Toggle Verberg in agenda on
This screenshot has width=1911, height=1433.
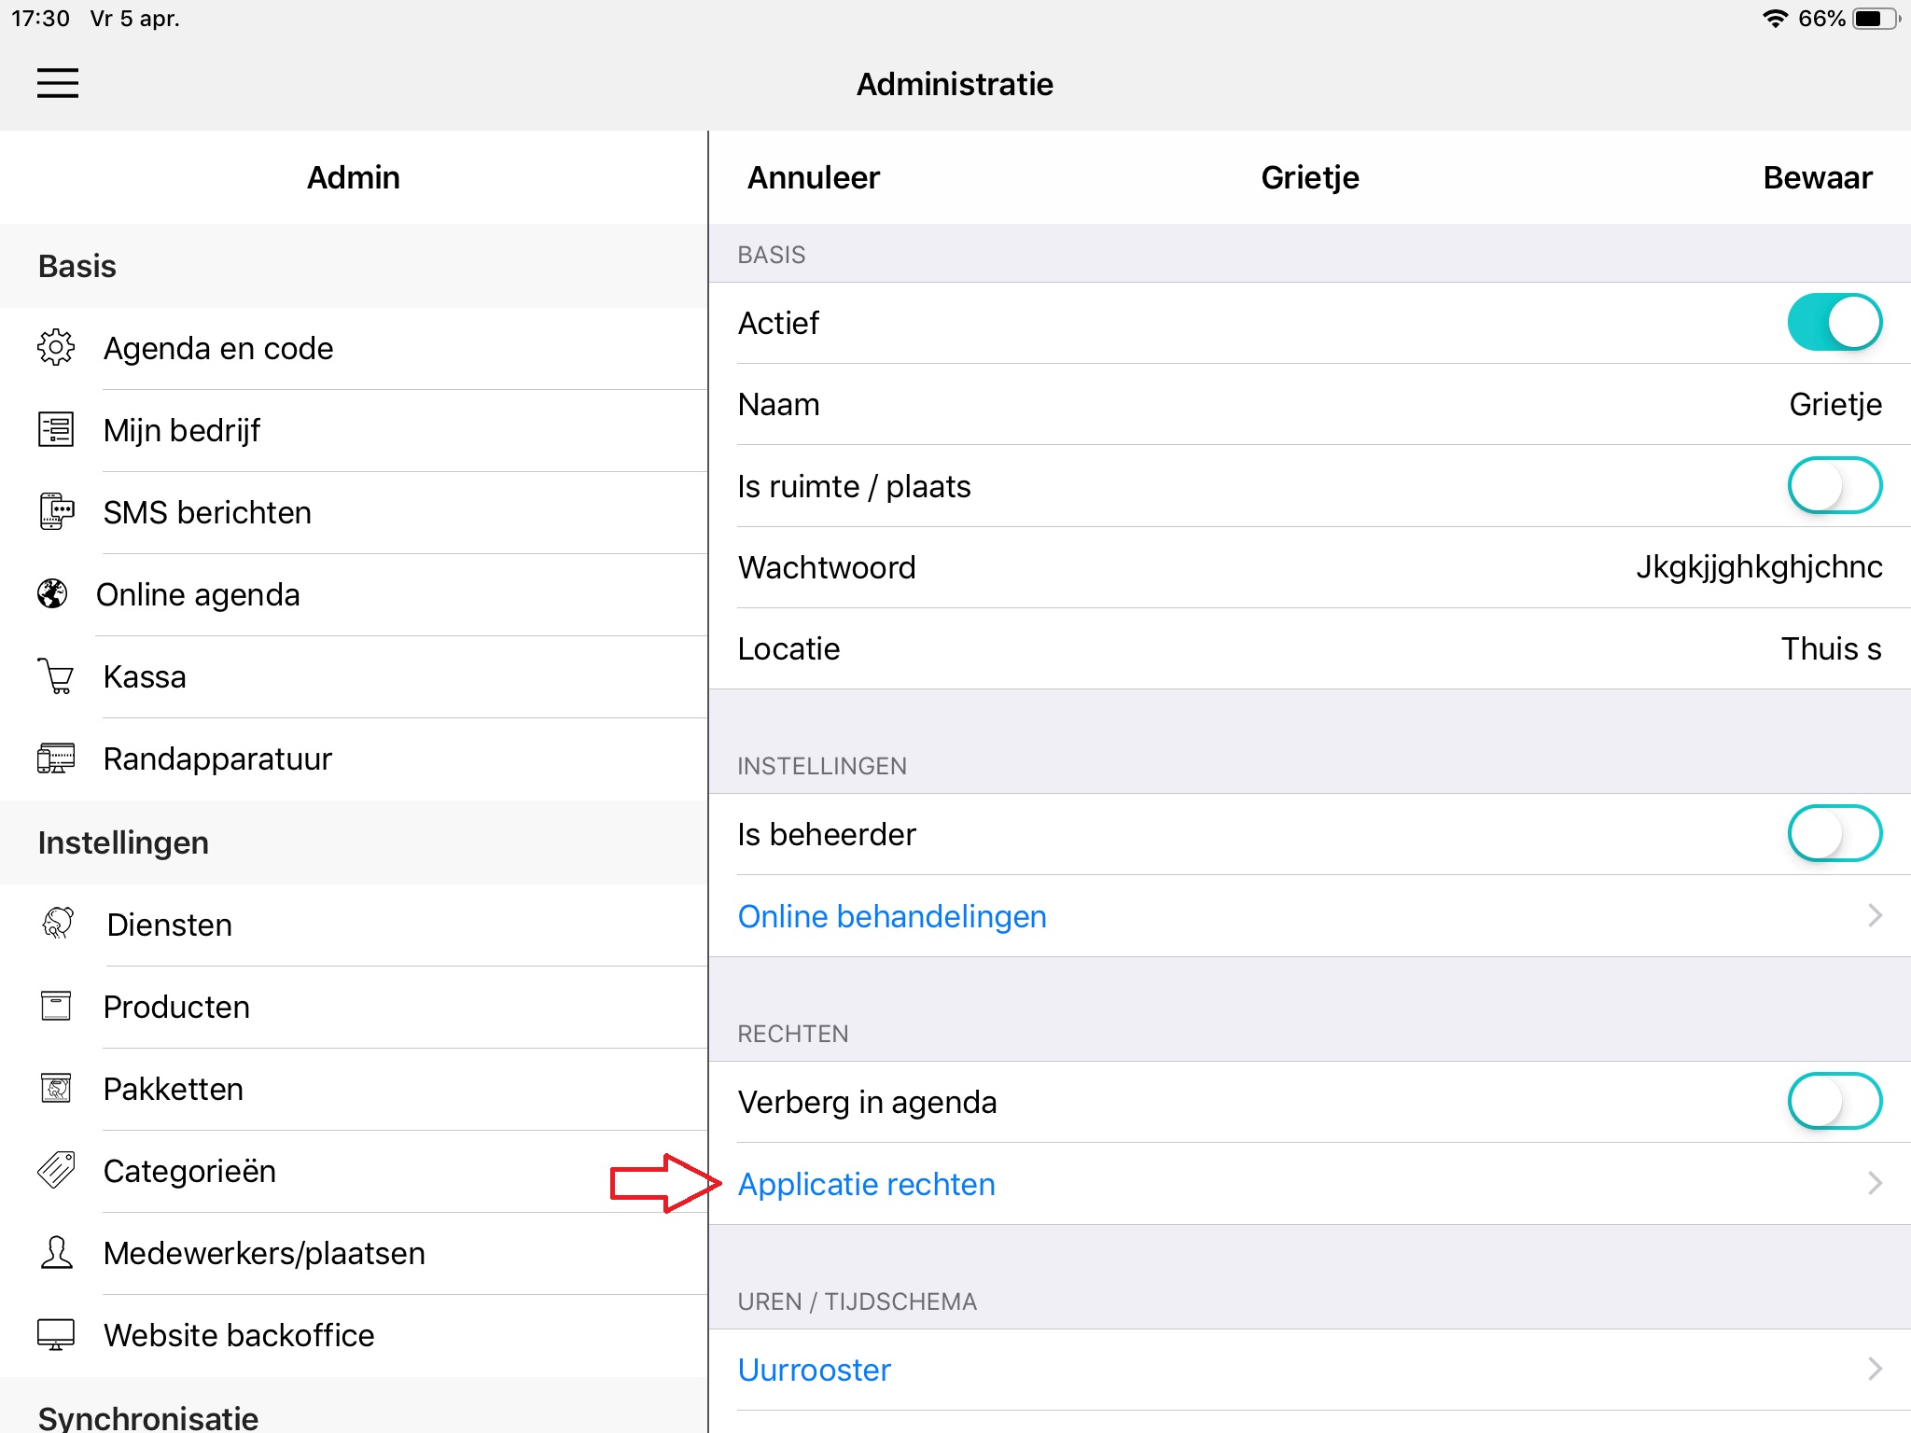1834,1102
